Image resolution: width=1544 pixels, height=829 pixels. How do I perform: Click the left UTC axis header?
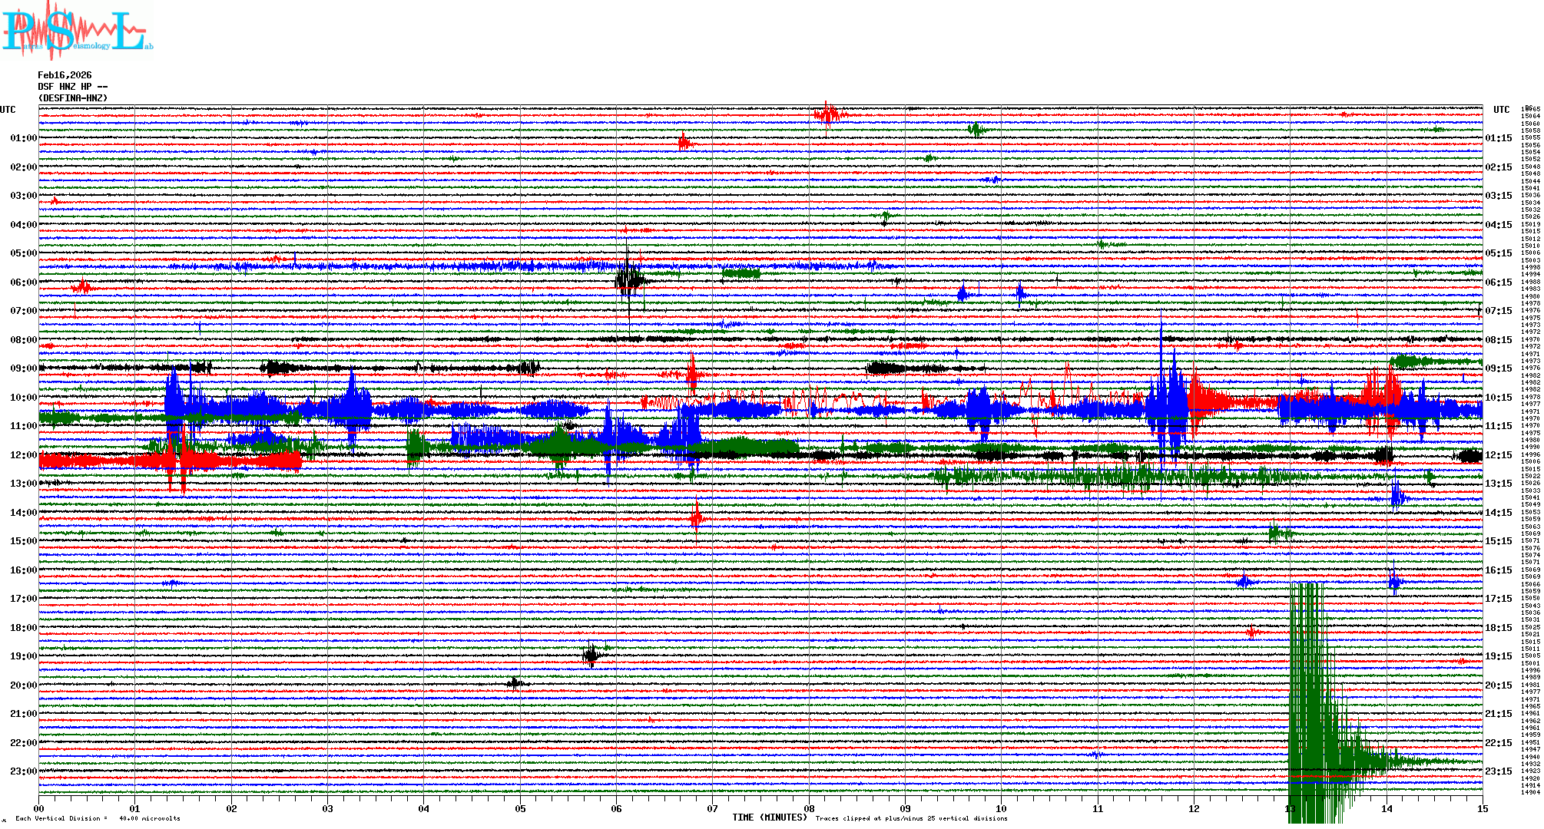pyautogui.click(x=8, y=110)
